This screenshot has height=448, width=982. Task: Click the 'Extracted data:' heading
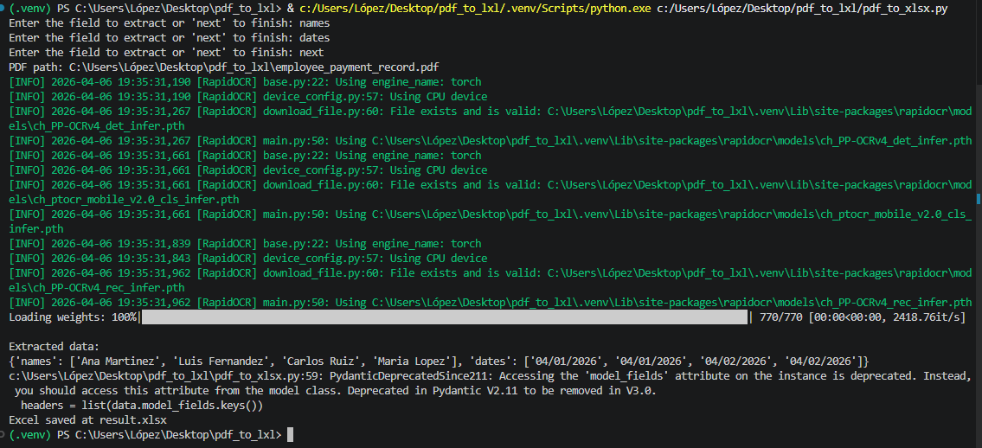click(55, 347)
